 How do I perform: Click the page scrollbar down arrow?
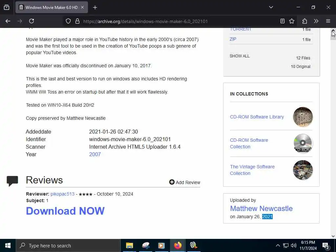[x=333, y=236]
